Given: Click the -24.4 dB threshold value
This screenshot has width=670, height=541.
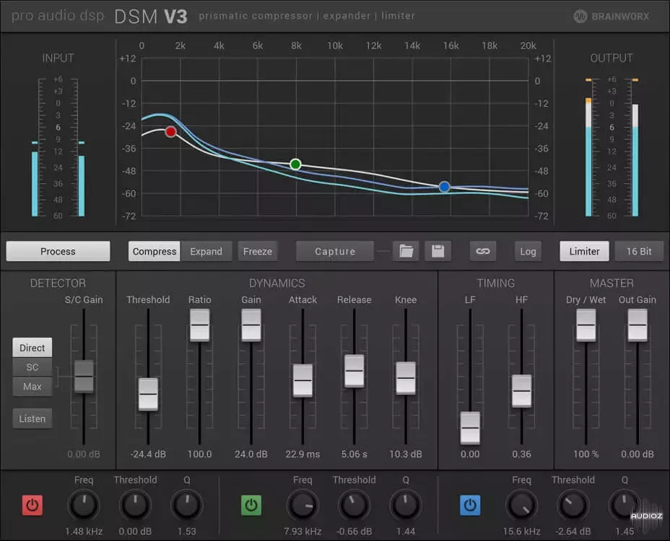Looking at the screenshot, I should click(148, 454).
